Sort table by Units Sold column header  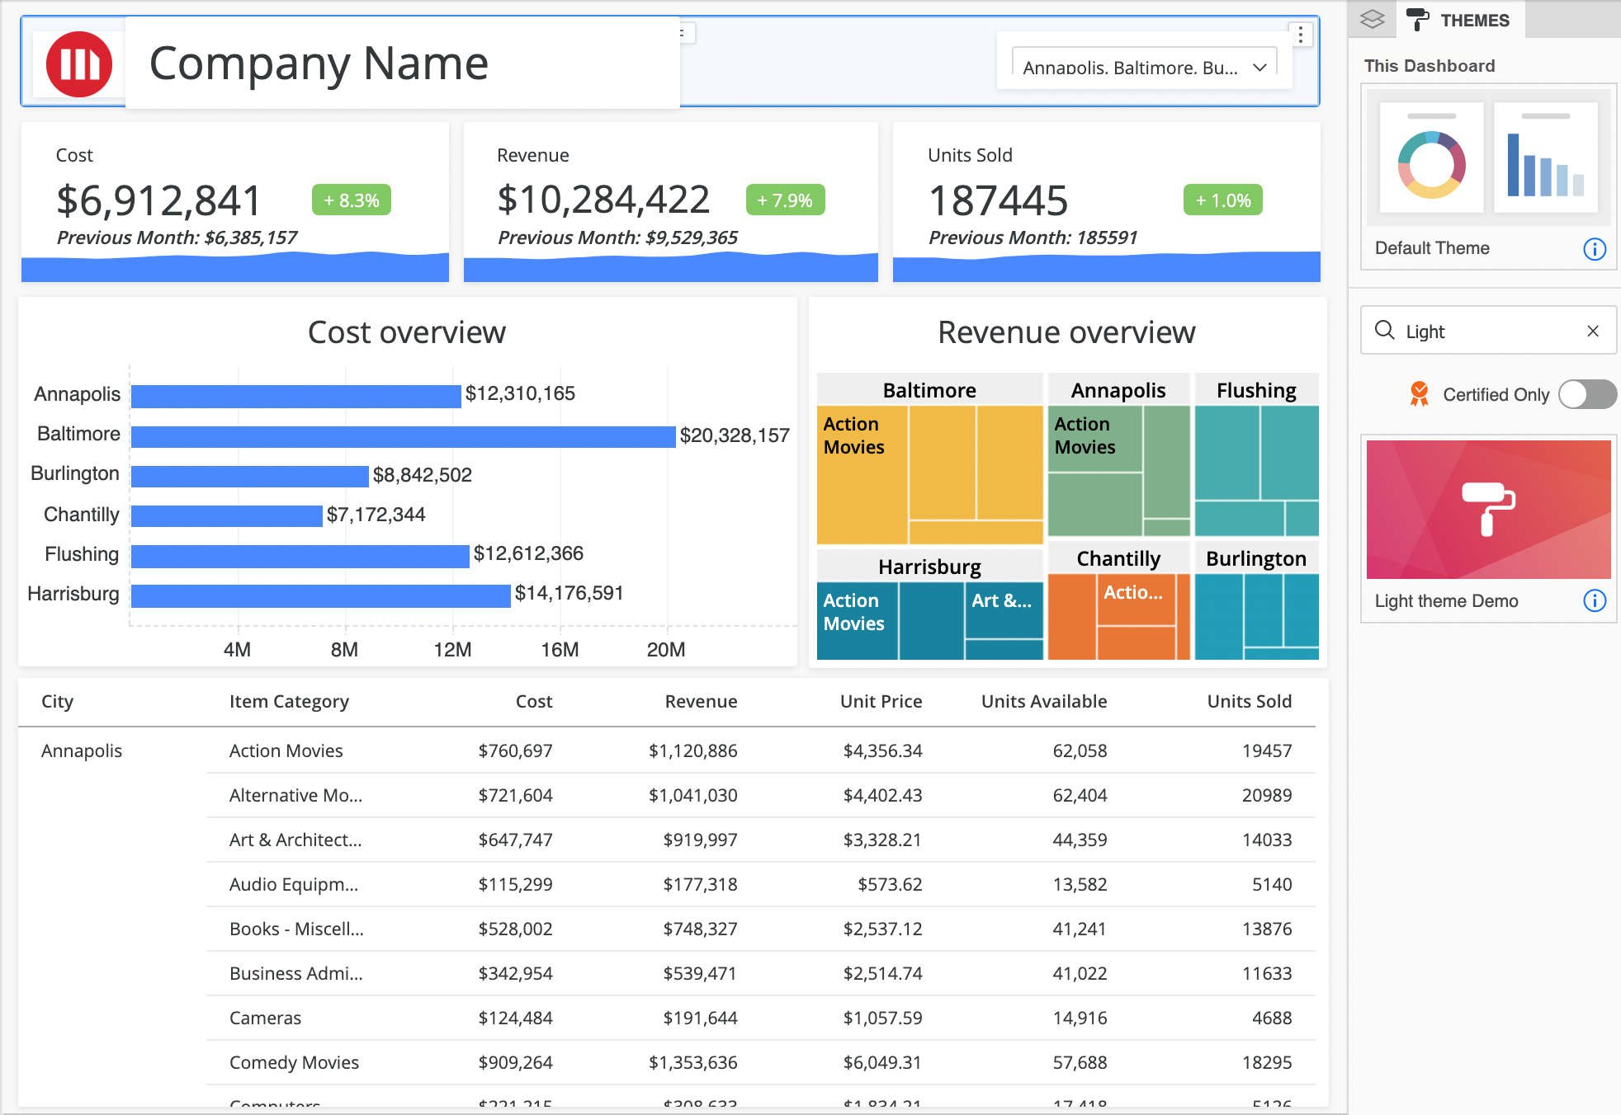(1249, 701)
